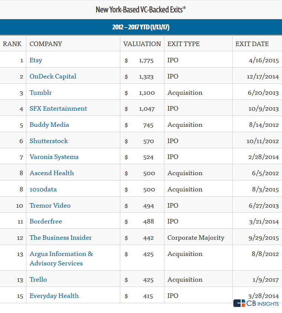Open the Trello company link
Viewport: 282px width, 313px height.
[38, 279]
